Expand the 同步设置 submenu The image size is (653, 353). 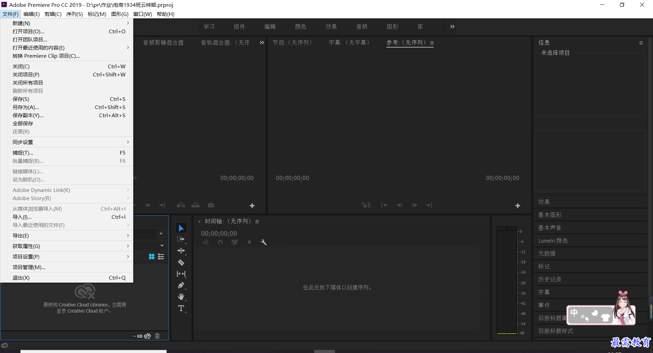(67, 142)
